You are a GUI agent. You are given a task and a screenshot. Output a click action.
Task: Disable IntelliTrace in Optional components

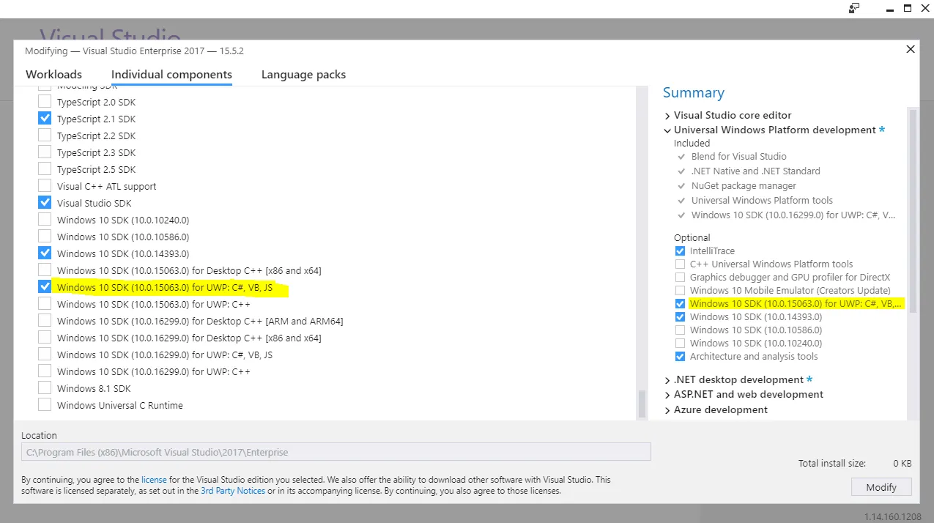click(680, 251)
